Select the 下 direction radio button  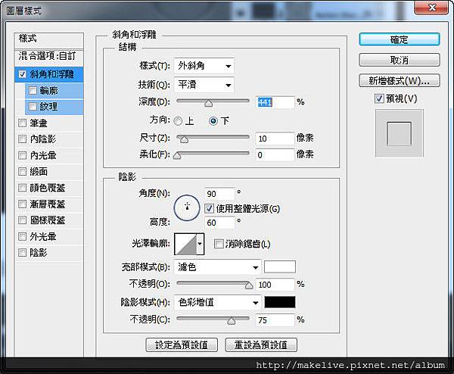(x=213, y=121)
